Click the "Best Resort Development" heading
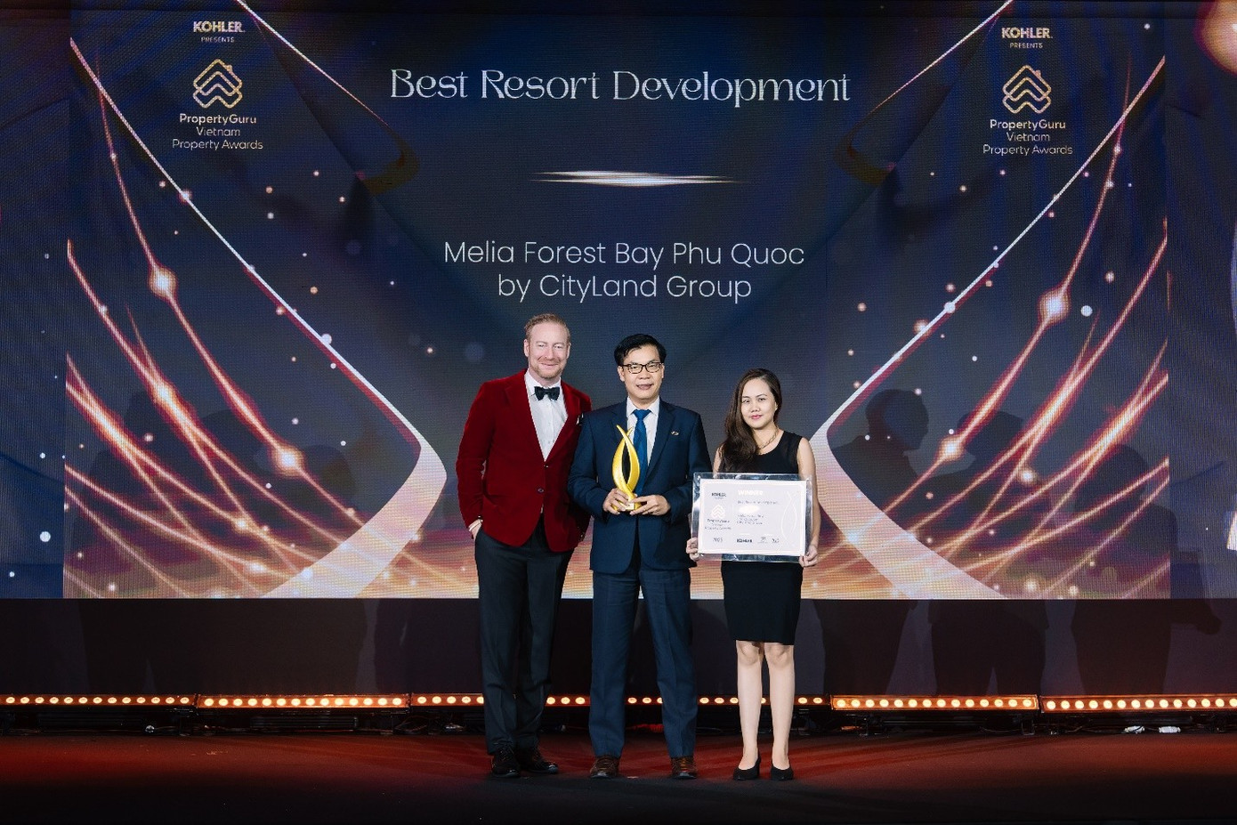This screenshot has width=1237, height=825. (619, 86)
